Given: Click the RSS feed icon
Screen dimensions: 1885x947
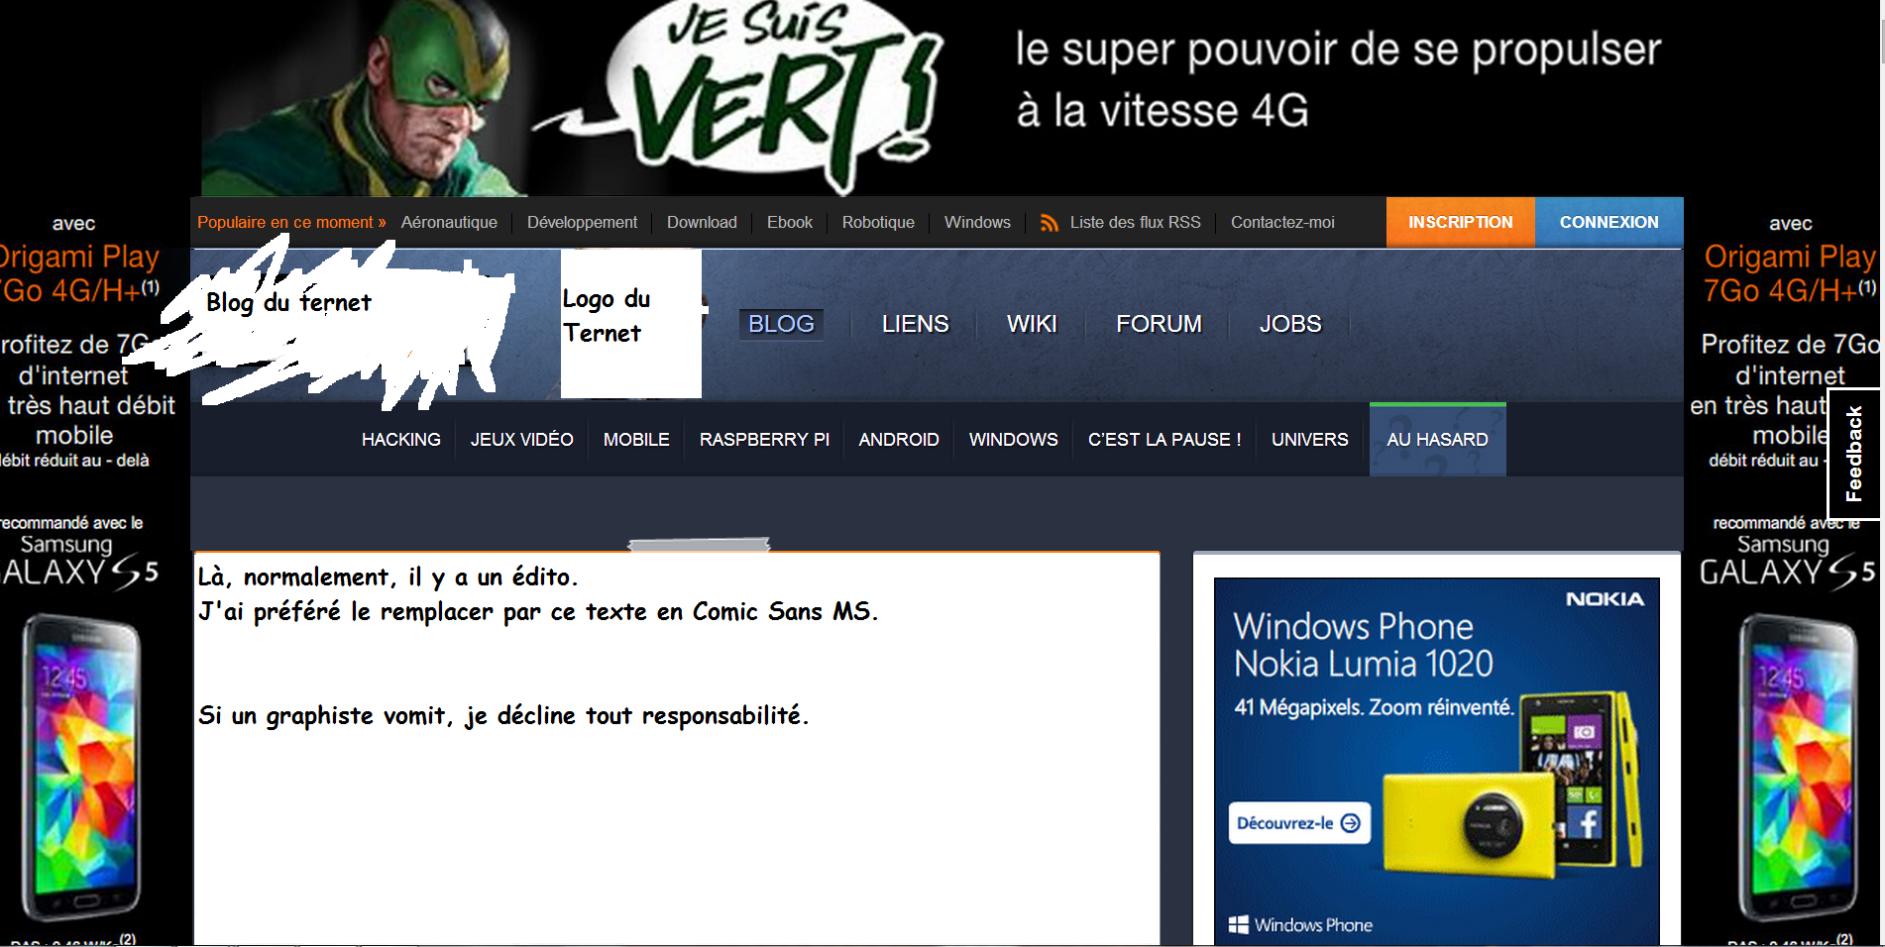Looking at the screenshot, I should click(x=1049, y=223).
